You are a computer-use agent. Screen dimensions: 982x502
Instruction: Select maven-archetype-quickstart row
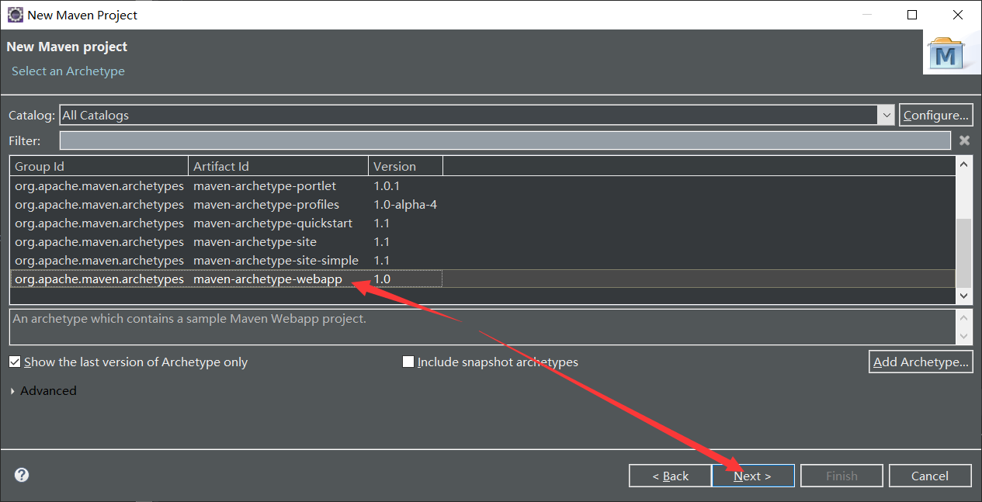coord(483,223)
